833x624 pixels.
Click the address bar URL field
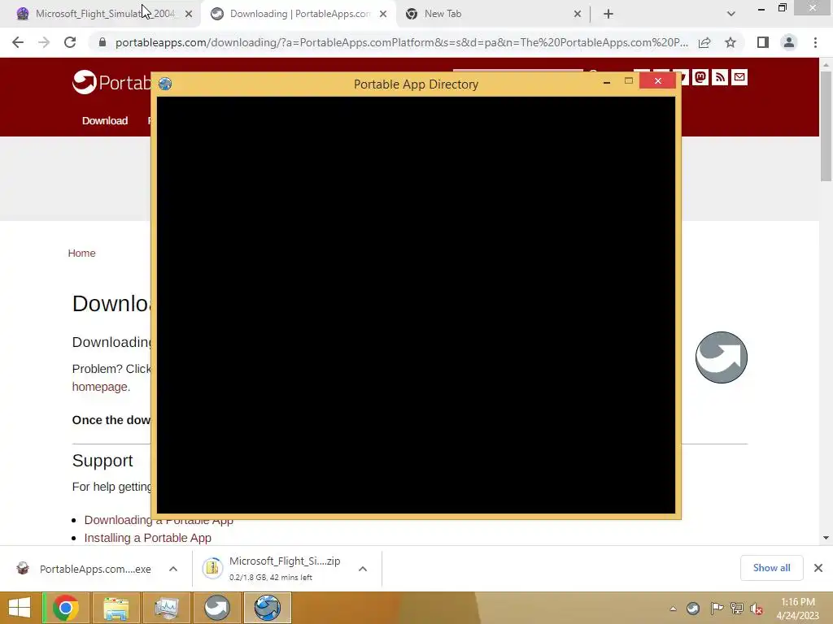click(401, 42)
